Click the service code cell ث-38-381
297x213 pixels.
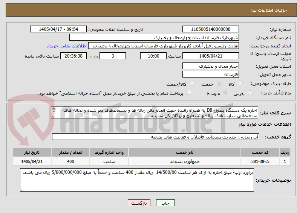260,161
